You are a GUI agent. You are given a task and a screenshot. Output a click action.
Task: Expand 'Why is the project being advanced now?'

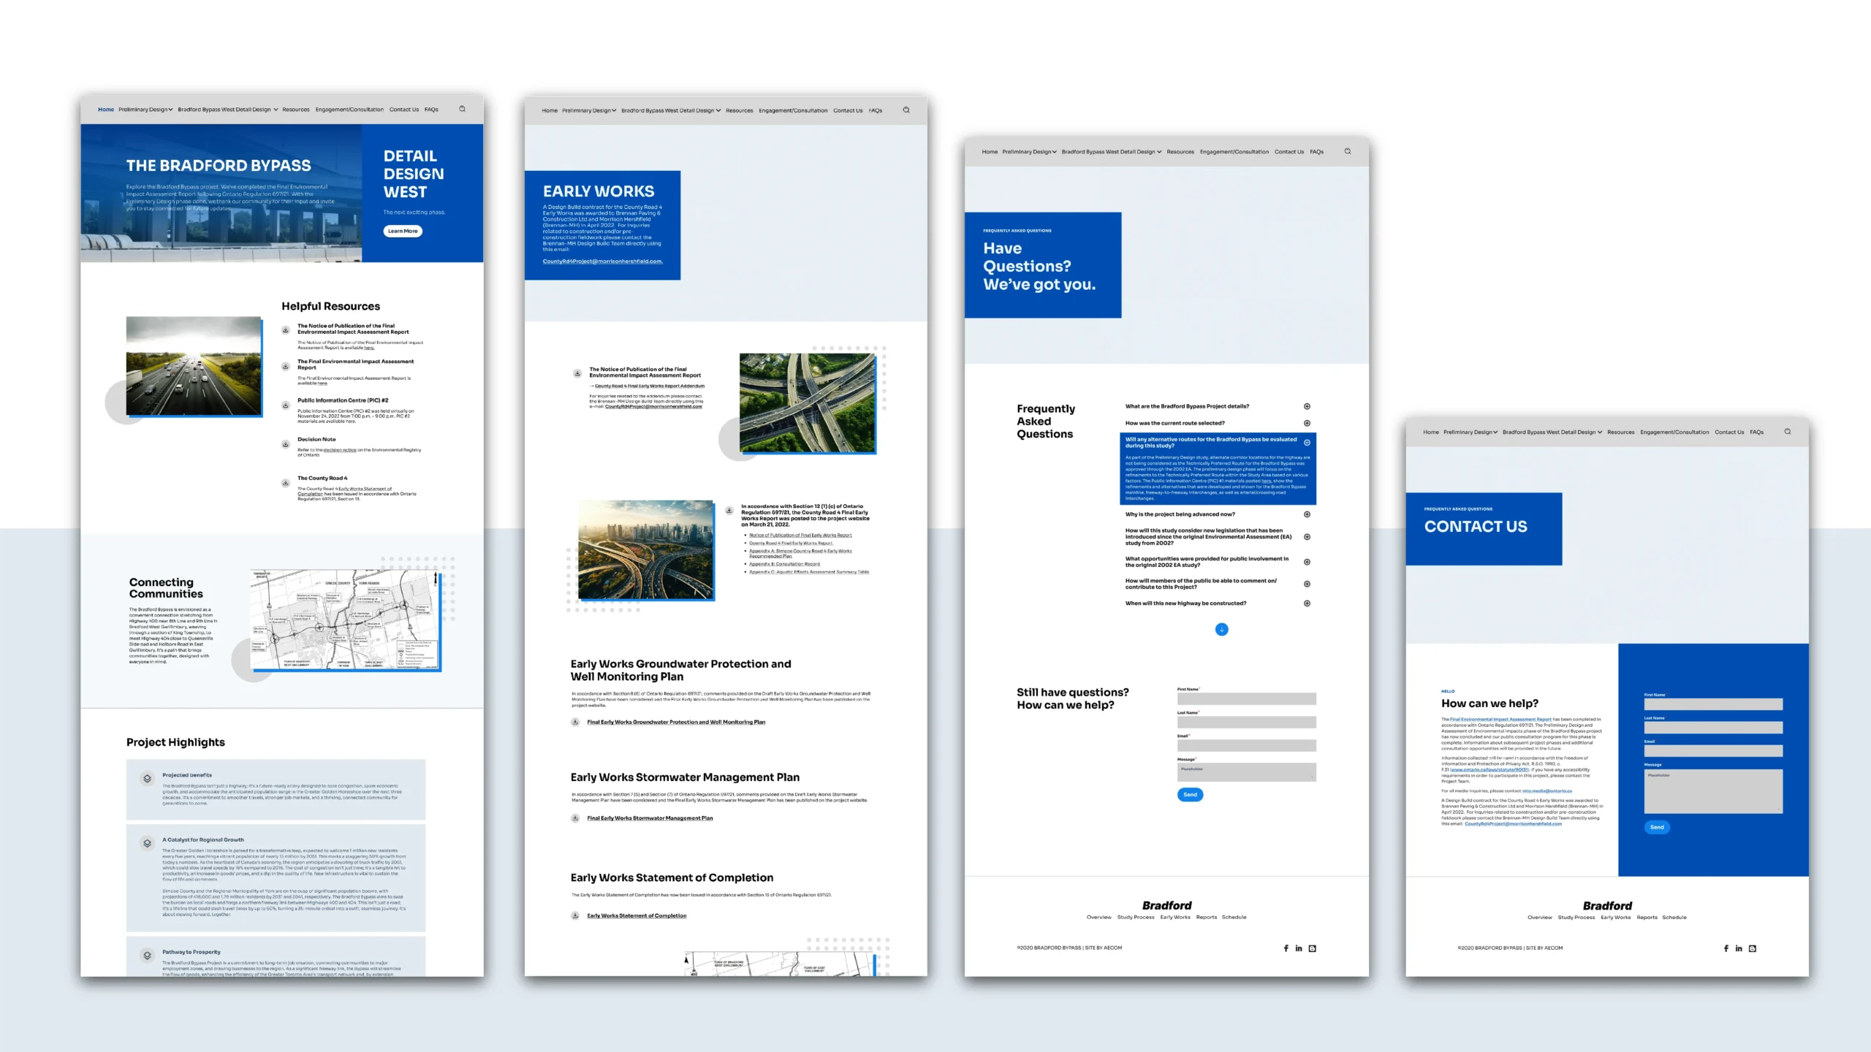click(1307, 514)
